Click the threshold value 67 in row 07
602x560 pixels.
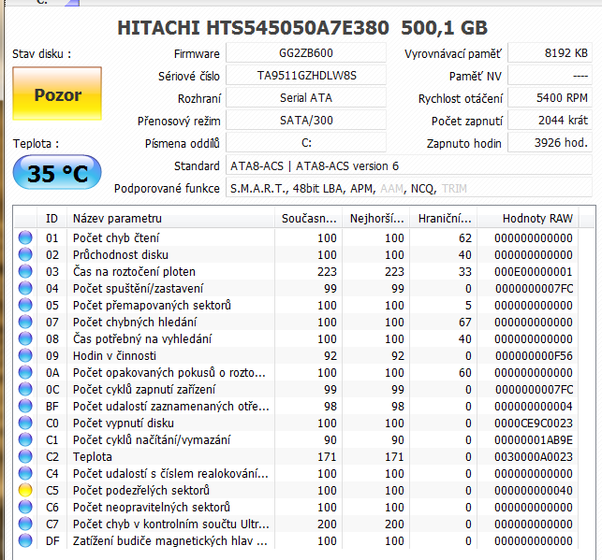pyautogui.click(x=465, y=323)
